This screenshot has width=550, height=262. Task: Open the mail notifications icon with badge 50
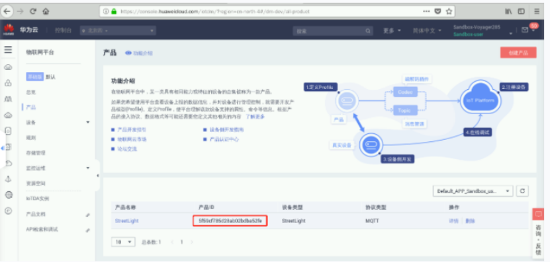pos(525,30)
